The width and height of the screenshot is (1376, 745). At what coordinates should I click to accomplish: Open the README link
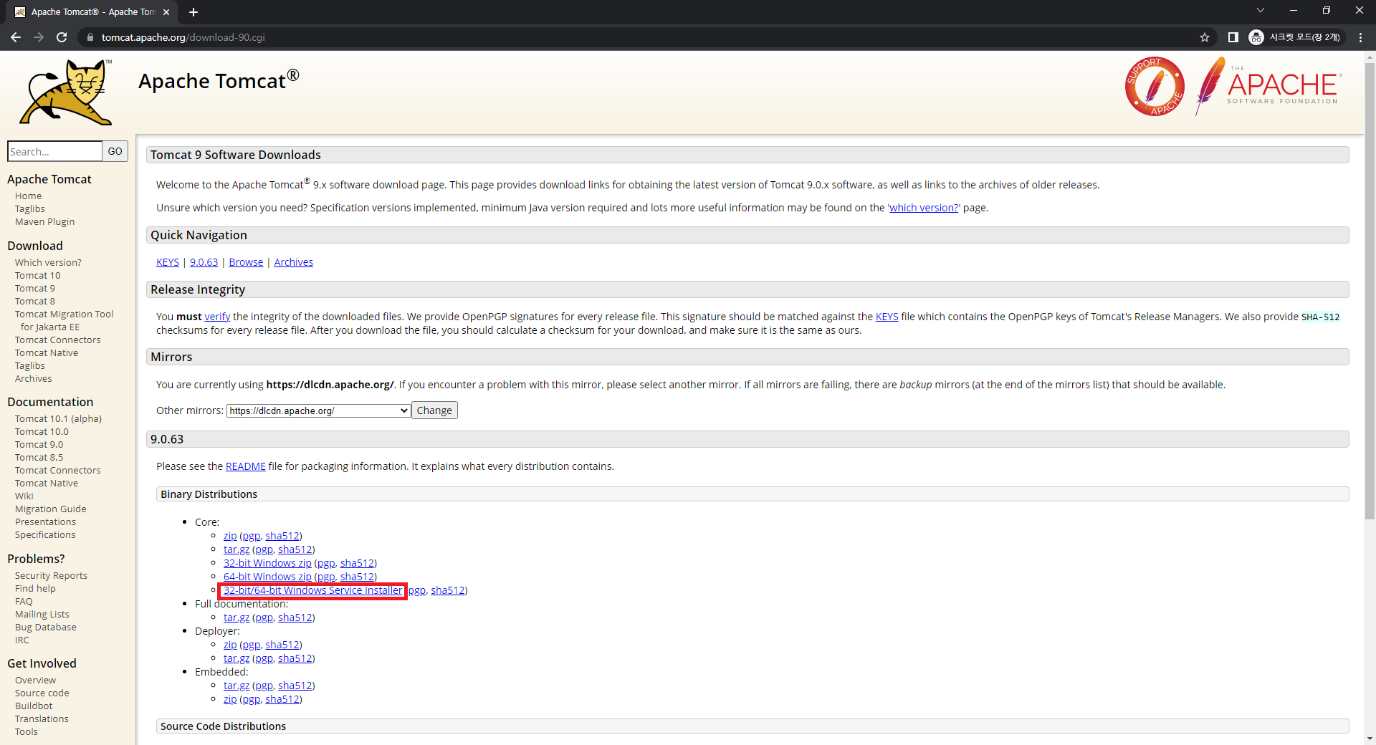(245, 466)
